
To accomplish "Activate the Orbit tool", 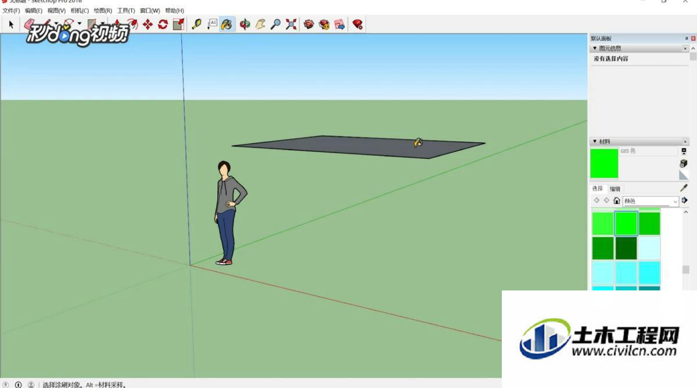I will tap(245, 24).
